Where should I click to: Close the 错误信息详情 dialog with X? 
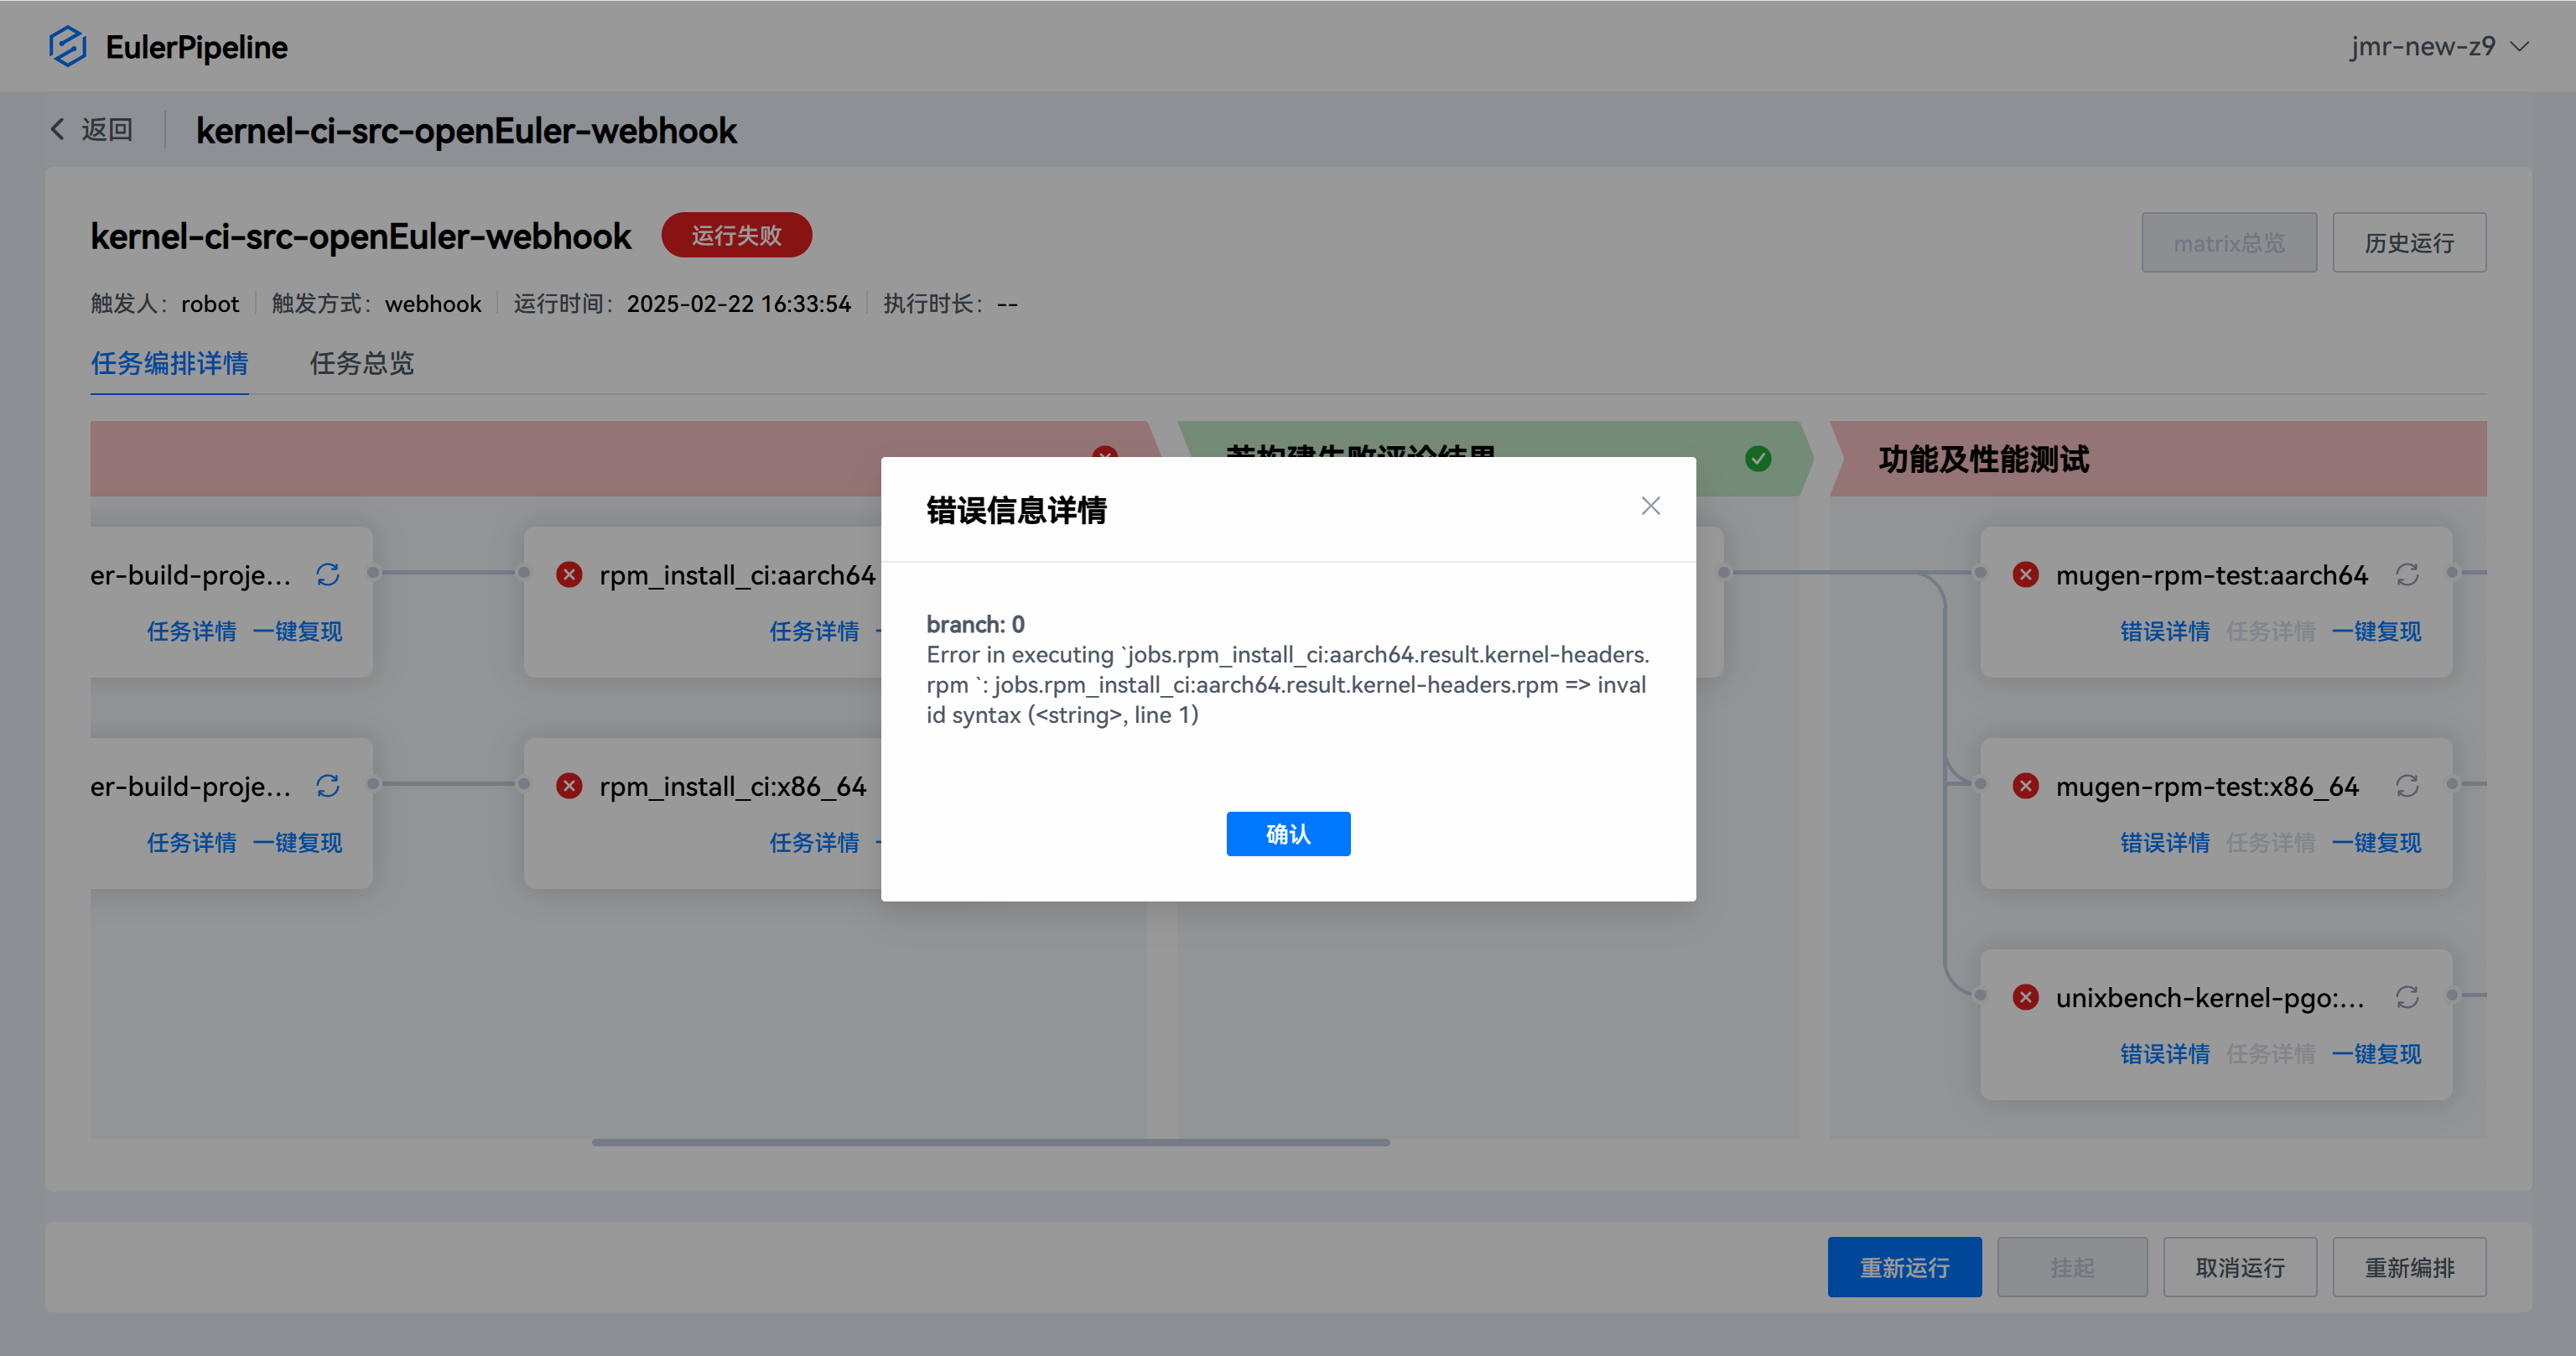click(x=1651, y=506)
